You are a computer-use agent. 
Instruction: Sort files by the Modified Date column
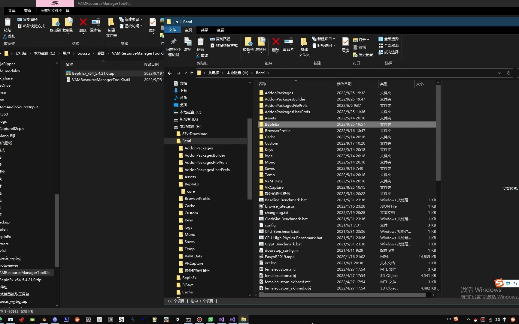pos(344,84)
